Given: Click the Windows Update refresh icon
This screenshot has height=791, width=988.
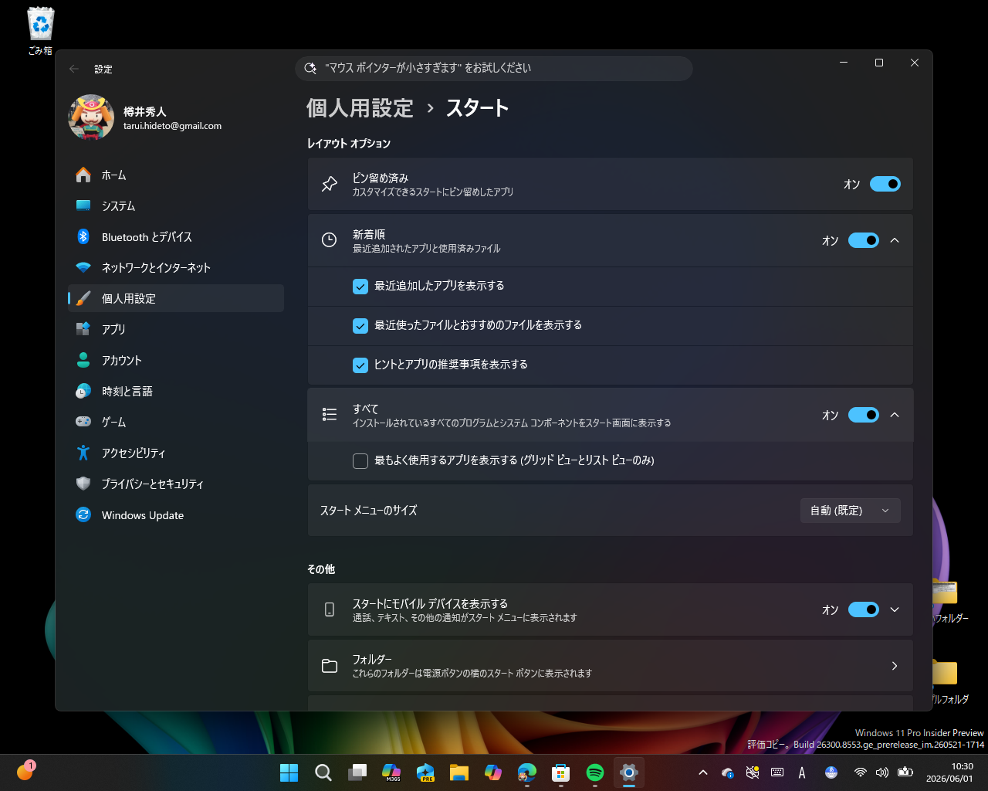Looking at the screenshot, I should (x=83, y=514).
